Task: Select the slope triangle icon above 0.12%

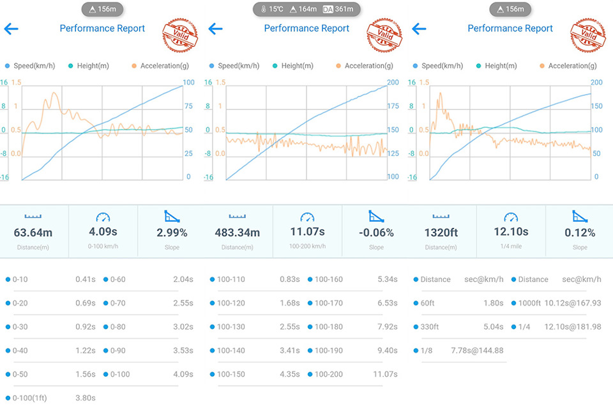Action: tap(580, 217)
